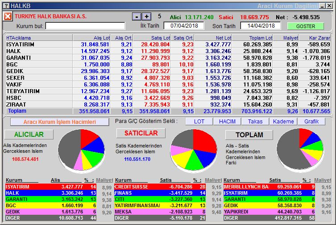Click the CREDIT SUISSE seller row
The width and height of the screenshot is (336, 225).
(160, 187)
